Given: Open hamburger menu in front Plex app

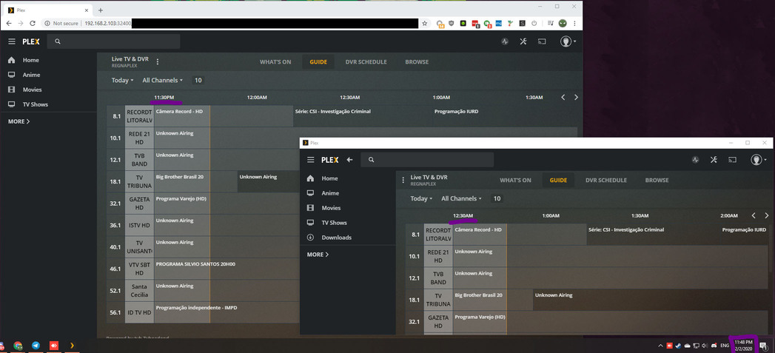Looking at the screenshot, I should coord(310,160).
